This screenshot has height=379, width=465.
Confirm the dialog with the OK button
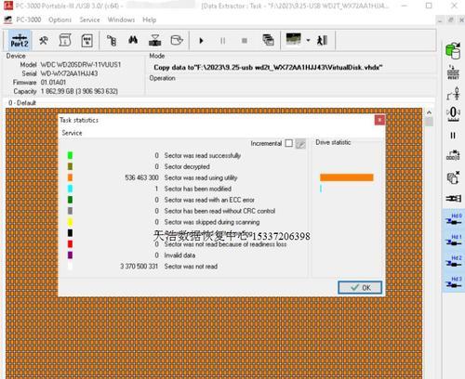click(x=360, y=288)
